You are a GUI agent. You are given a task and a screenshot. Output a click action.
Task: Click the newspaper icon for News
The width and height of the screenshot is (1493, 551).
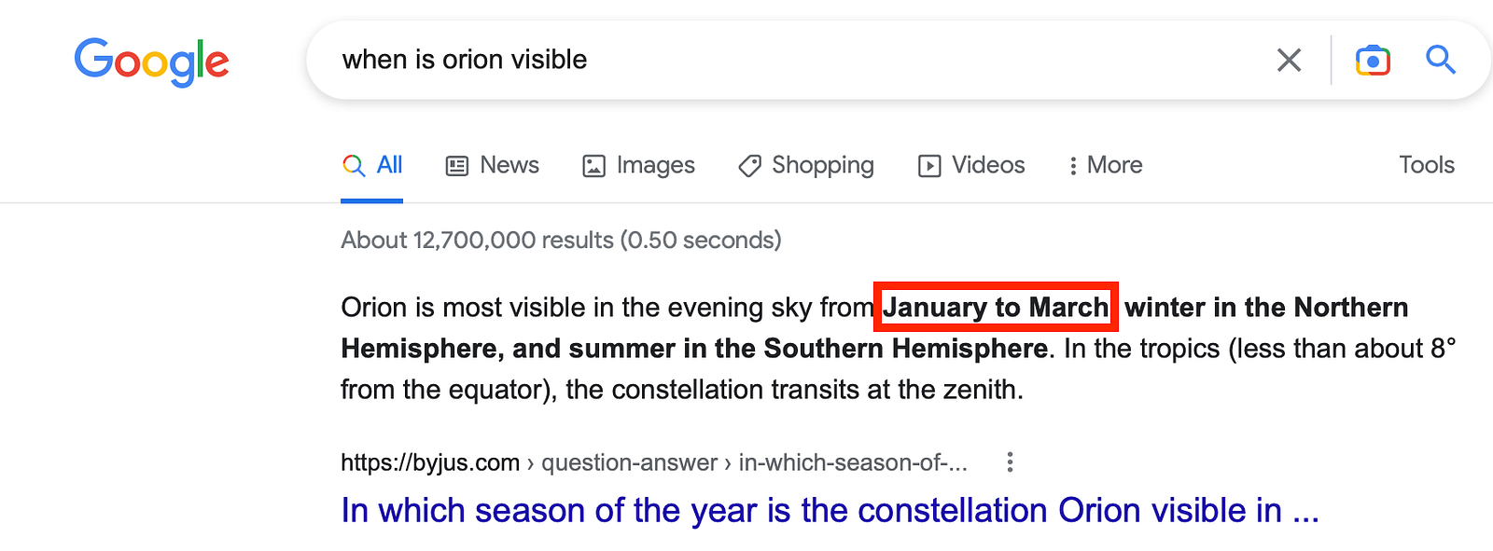(456, 166)
